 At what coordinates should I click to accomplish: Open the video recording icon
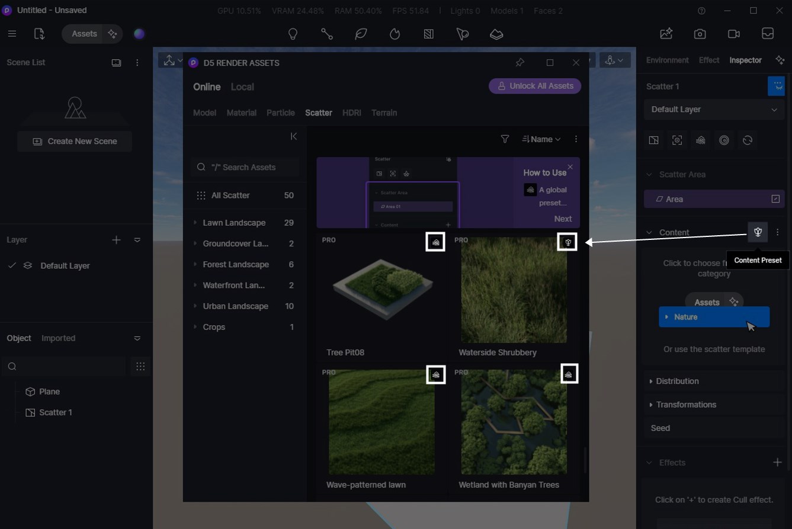click(x=733, y=34)
